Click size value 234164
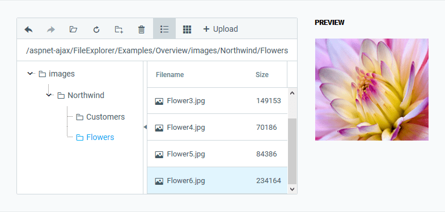The height and width of the screenshot is (212, 445). pos(269,180)
